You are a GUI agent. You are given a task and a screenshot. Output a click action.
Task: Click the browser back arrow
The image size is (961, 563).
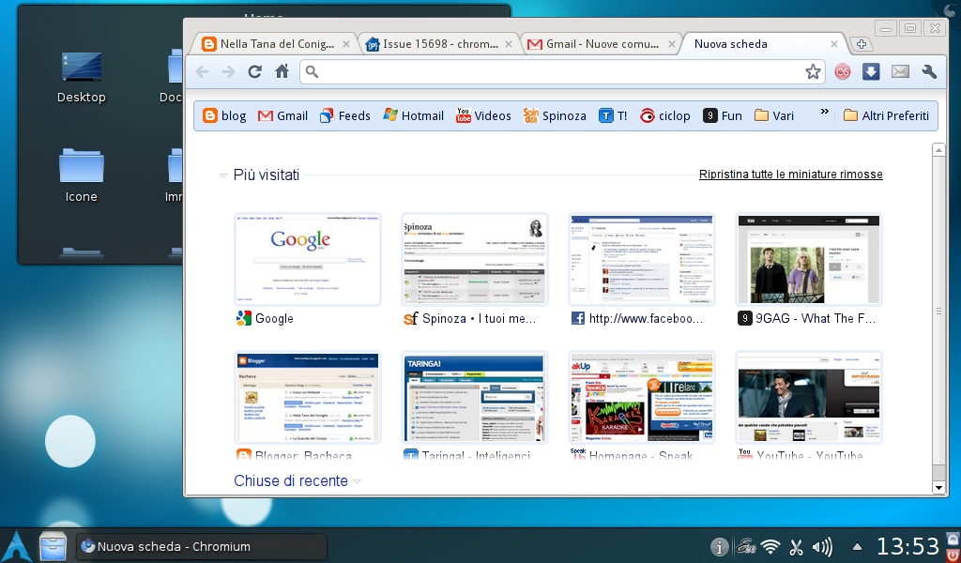pyautogui.click(x=203, y=71)
